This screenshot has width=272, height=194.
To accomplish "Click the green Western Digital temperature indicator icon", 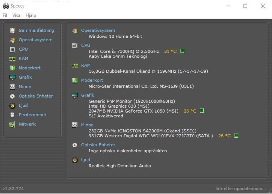I will coord(236,135).
